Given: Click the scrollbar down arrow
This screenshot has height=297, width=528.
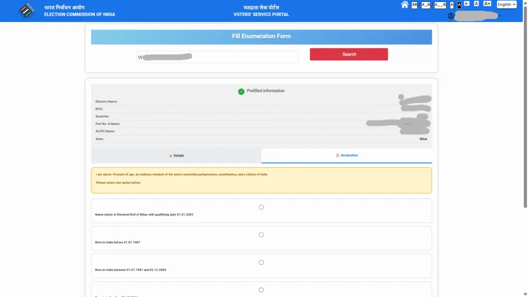Looking at the screenshot, I should pos(525,294).
